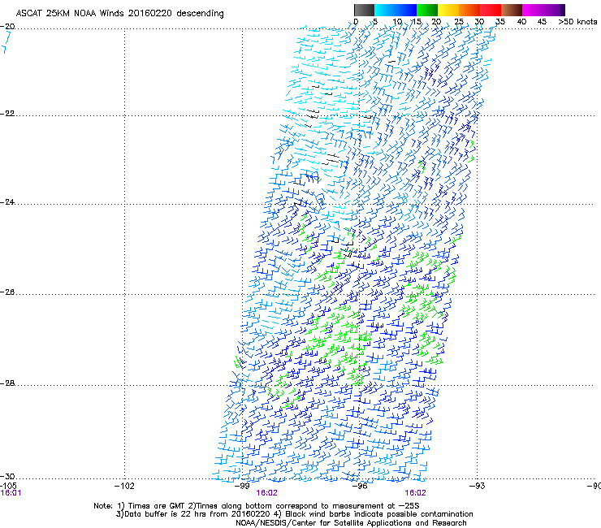The width and height of the screenshot is (601, 528).
Task: Select the orange 25-30 knots legend segment
Action: click(469, 10)
